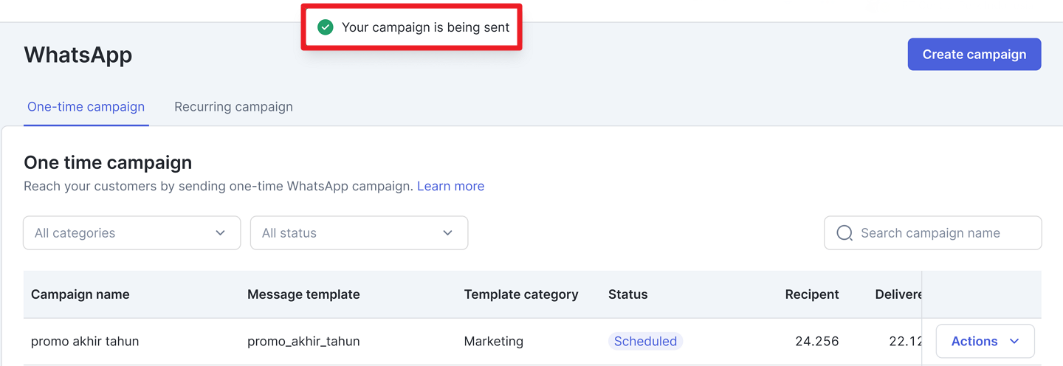Click the All categories chevron arrow
Image resolution: width=1063 pixels, height=366 pixels.
[x=220, y=233]
